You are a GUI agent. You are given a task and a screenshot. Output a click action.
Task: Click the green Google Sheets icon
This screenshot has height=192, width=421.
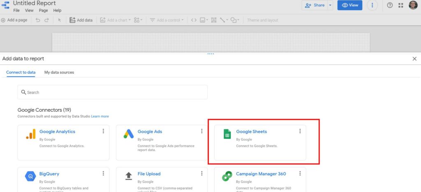coord(227,134)
